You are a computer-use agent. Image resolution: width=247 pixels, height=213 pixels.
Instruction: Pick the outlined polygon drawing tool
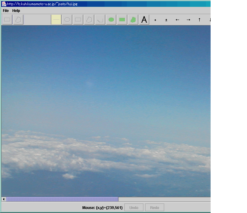coord(89,20)
